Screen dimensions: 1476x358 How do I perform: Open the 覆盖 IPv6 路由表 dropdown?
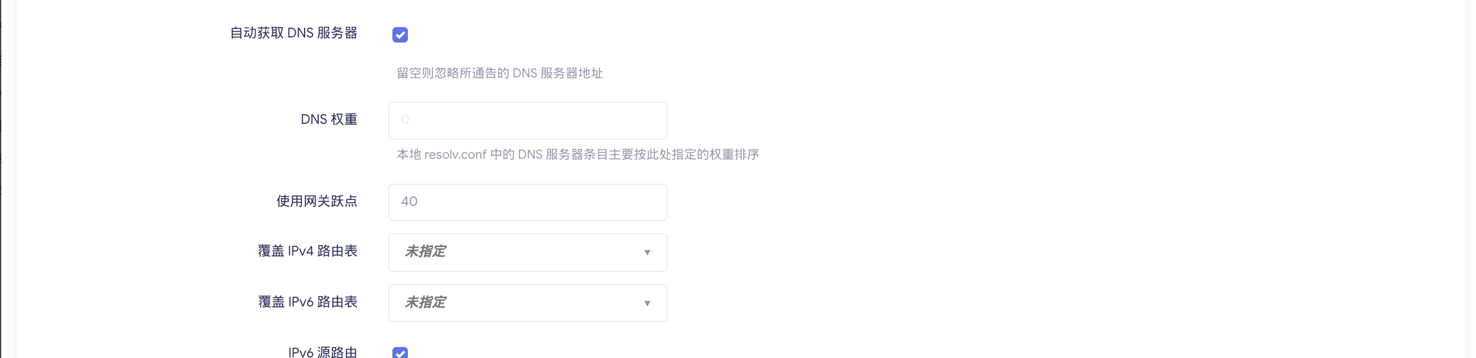pyautogui.click(x=527, y=303)
